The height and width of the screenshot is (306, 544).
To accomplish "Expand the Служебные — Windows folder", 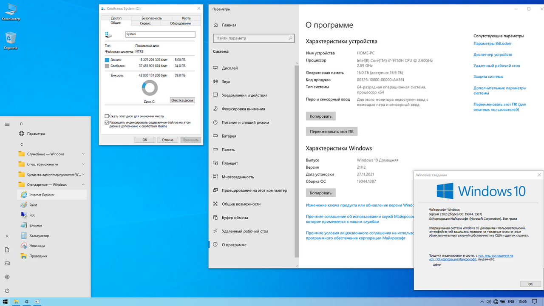I will [x=52, y=154].
